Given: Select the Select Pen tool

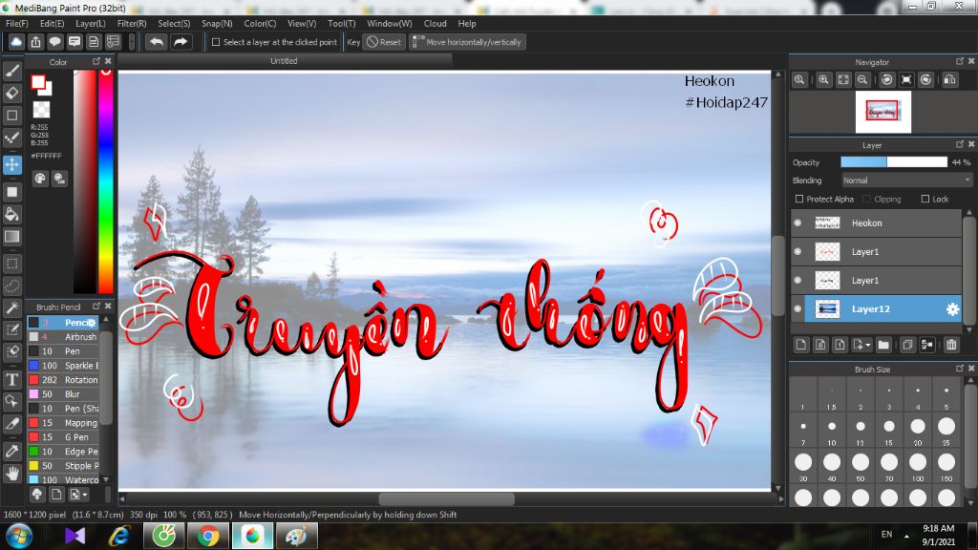Looking at the screenshot, I should [11, 329].
